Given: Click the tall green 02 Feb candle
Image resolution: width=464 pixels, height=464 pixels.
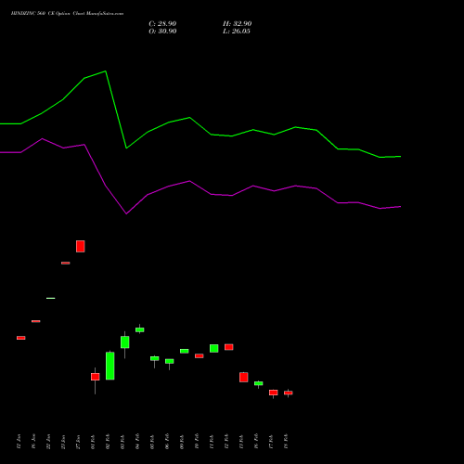Looking at the screenshot, I should coord(110,366).
